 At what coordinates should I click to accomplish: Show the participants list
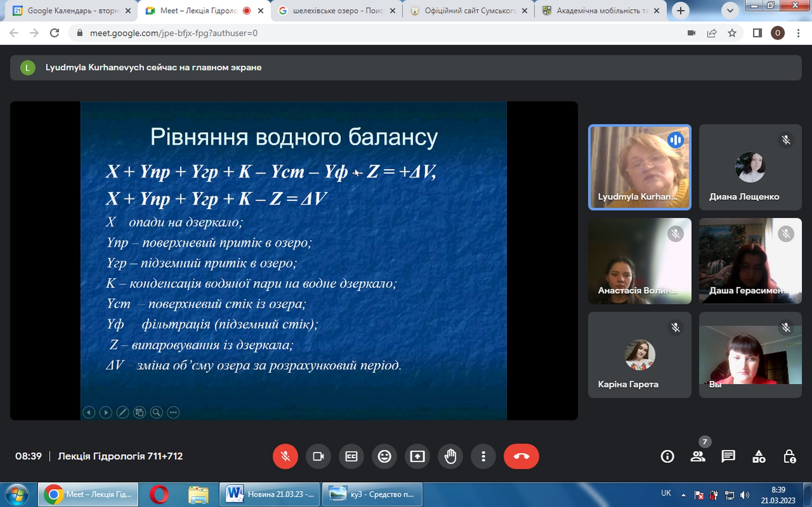coord(698,456)
